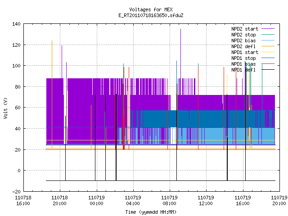Click the Volt (V) axis label
Image resolution: width=288 pixels, height=216 pixels.
coord(5,108)
